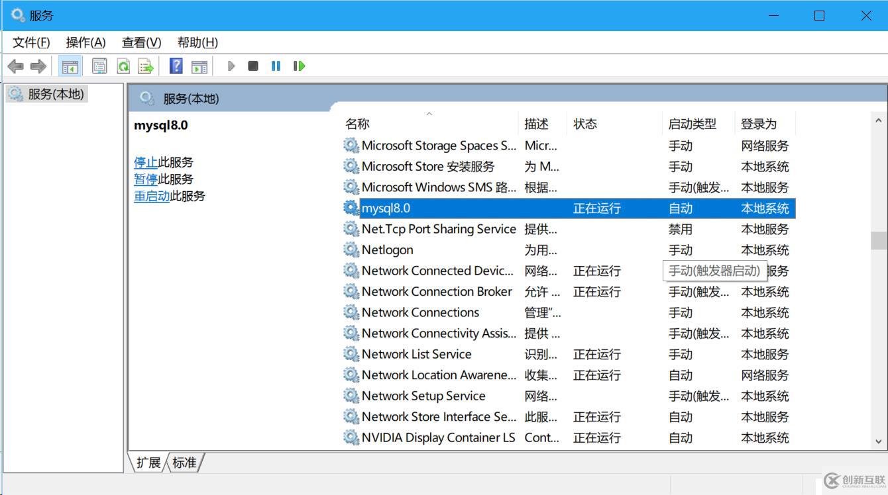
Task: Click the scroll-up arrow of services list
Action: click(x=879, y=121)
